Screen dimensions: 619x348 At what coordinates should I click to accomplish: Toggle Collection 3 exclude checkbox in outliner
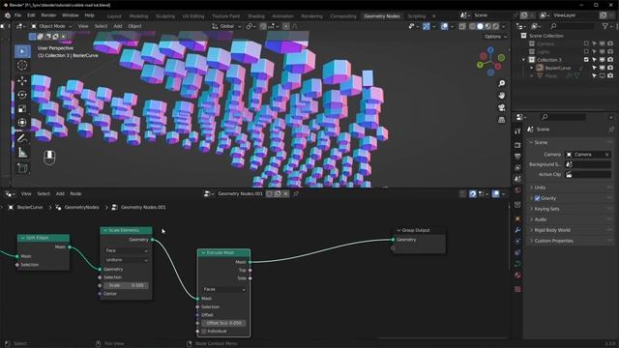click(x=586, y=60)
